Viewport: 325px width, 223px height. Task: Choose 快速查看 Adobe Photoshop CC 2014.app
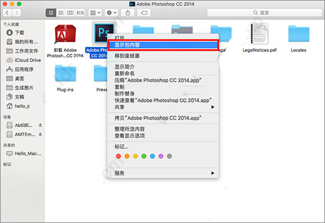point(162,101)
